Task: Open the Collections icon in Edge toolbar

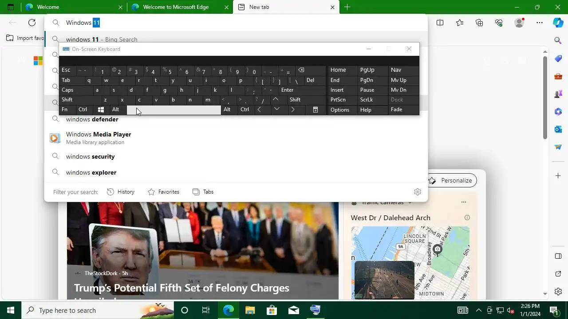Action: pos(479,23)
